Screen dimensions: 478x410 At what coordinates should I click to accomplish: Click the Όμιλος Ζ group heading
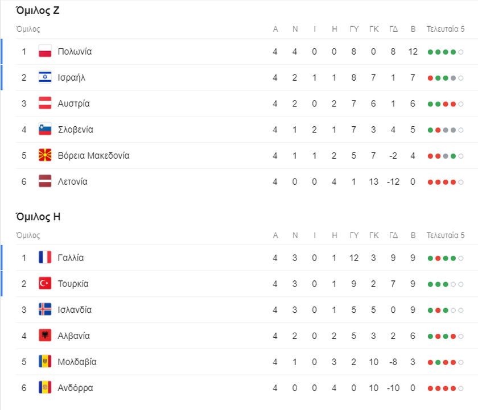pos(38,11)
